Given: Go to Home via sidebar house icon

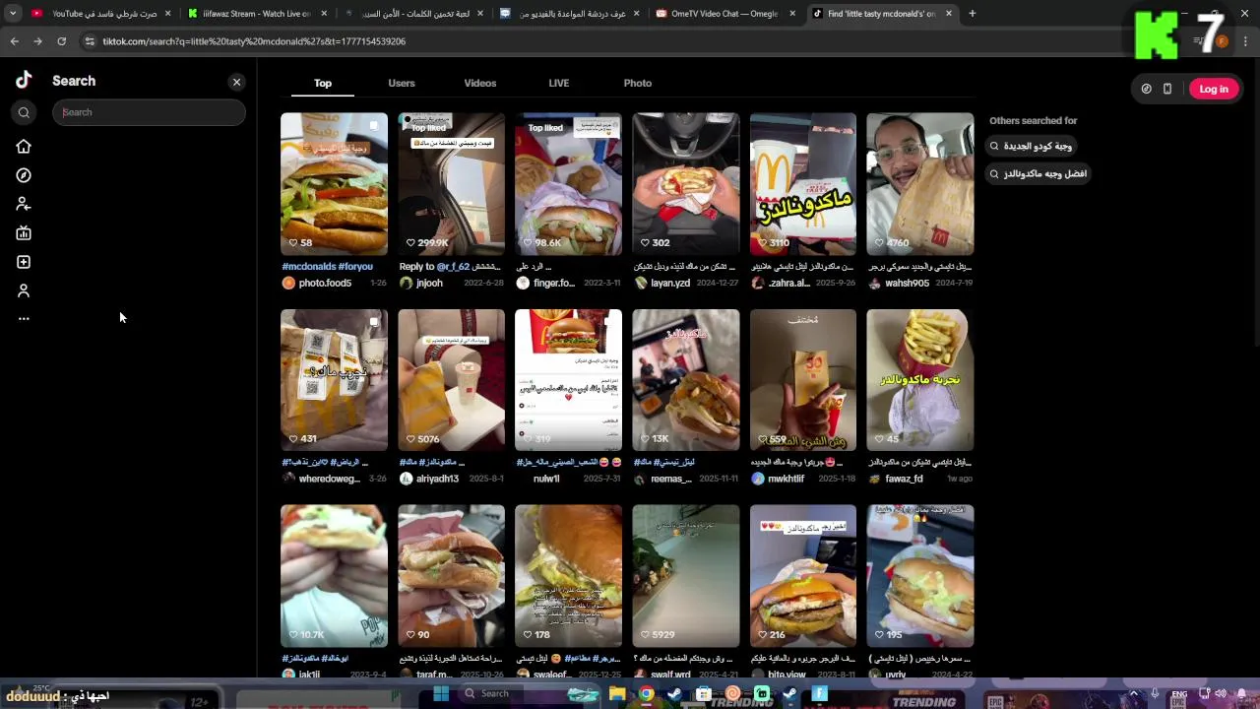Looking at the screenshot, I should 24,147.
